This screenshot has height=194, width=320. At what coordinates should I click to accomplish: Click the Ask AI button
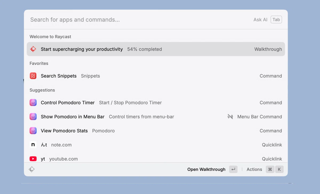pos(261,20)
